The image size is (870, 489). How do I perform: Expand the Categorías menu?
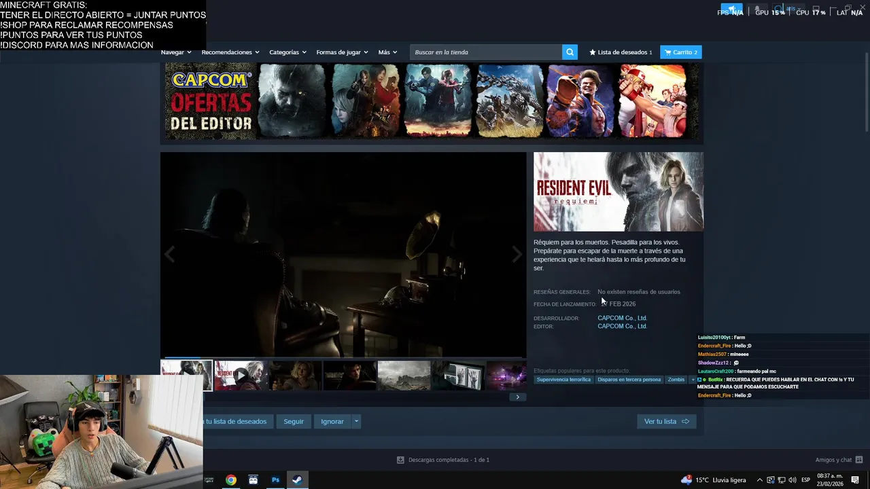pos(288,52)
